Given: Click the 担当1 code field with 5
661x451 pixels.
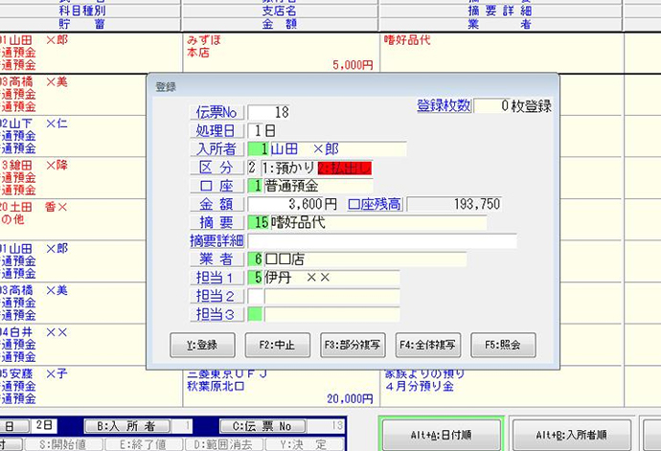Looking at the screenshot, I should tap(255, 277).
